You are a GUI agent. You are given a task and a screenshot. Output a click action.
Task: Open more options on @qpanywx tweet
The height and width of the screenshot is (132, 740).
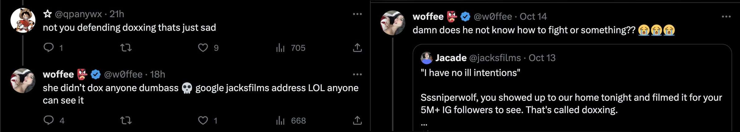[357, 14]
